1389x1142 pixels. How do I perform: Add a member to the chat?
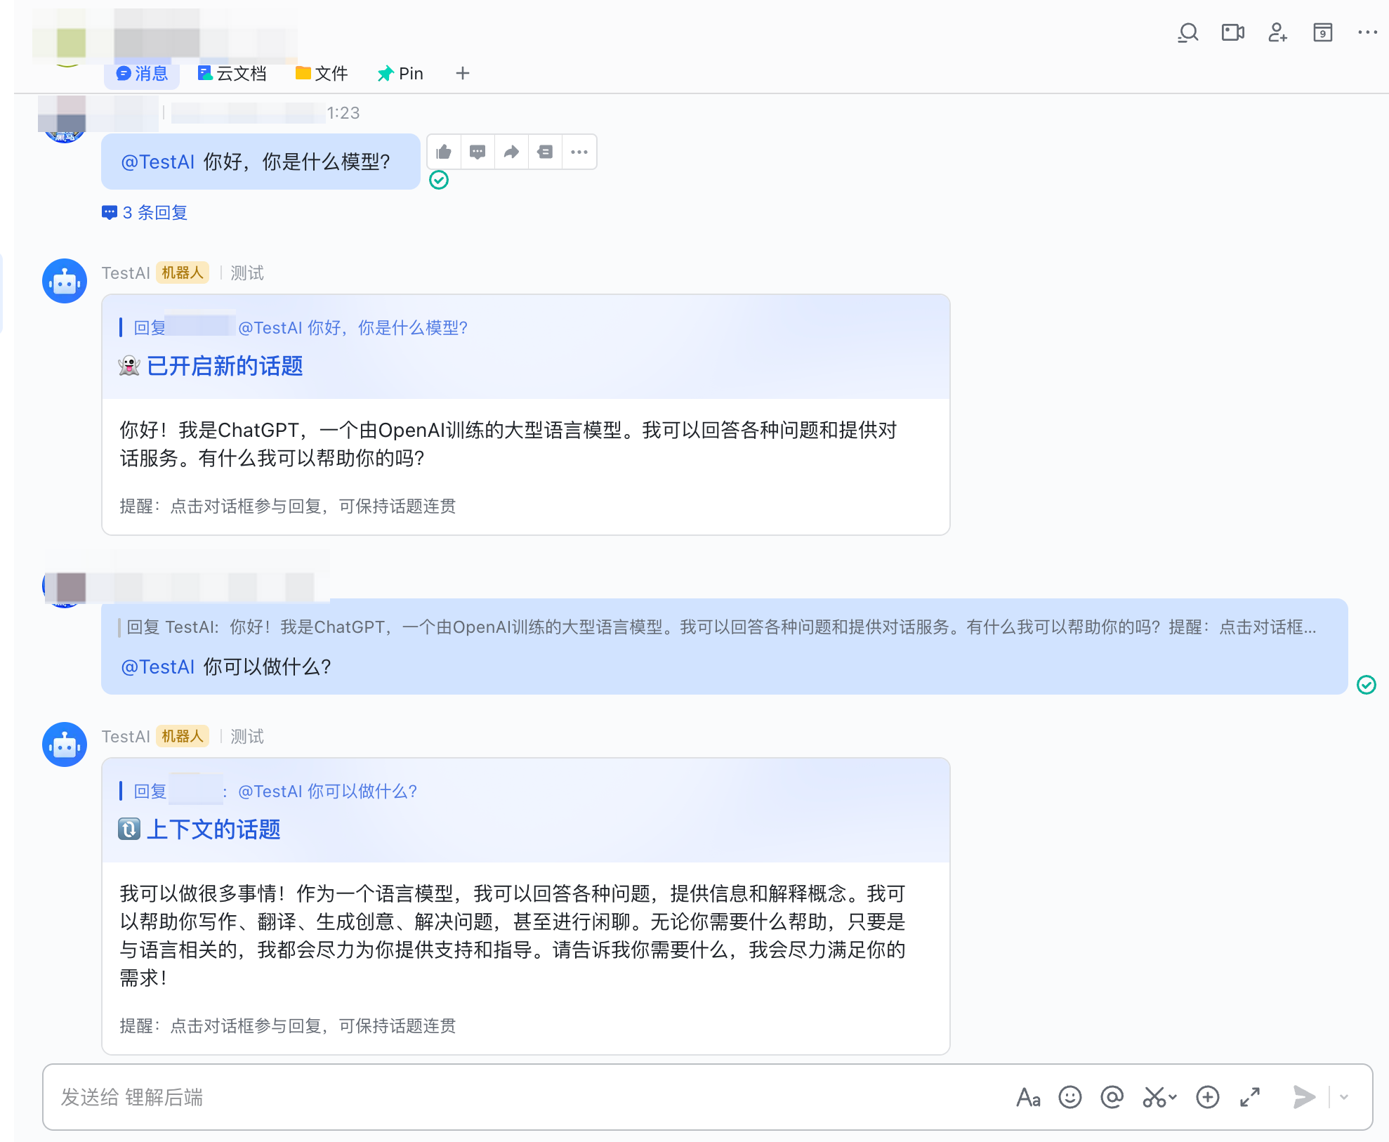pyautogui.click(x=1277, y=33)
